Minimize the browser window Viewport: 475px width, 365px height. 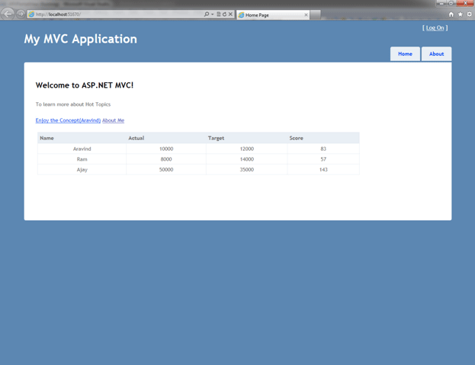pyautogui.click(x=441, y=3)
